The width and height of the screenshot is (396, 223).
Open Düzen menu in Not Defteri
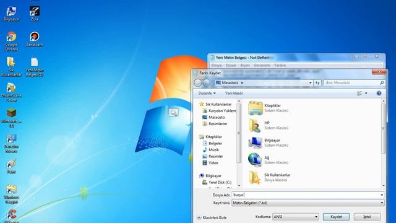[231, 65]
